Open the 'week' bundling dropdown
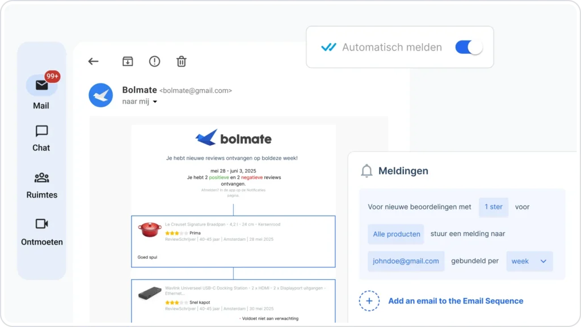The image size is (581, 327). click(x=529, y=261)
